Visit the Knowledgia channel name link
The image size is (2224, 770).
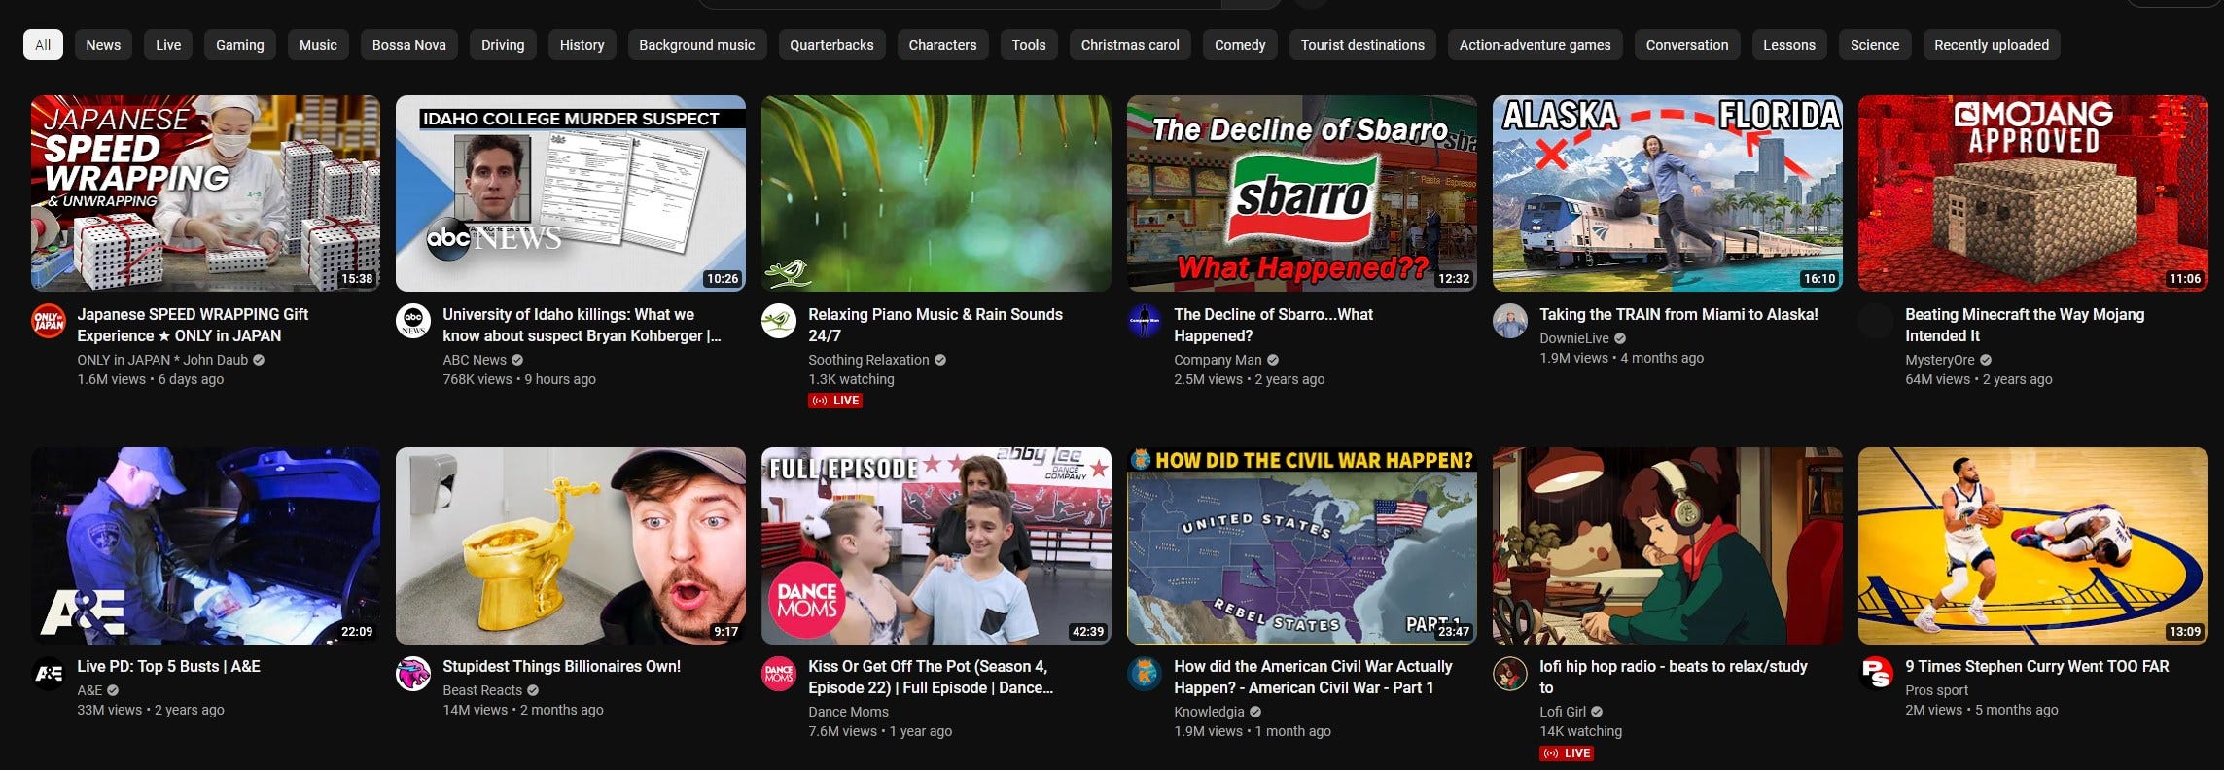[1209, 712]
